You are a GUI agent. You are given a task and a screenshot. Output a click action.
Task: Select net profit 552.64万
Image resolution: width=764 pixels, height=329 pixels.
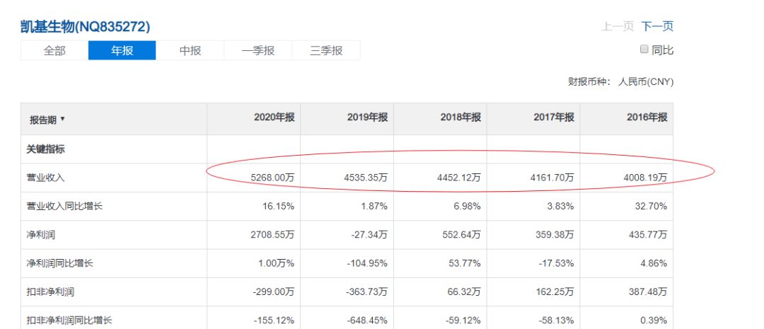click(461, 235)
